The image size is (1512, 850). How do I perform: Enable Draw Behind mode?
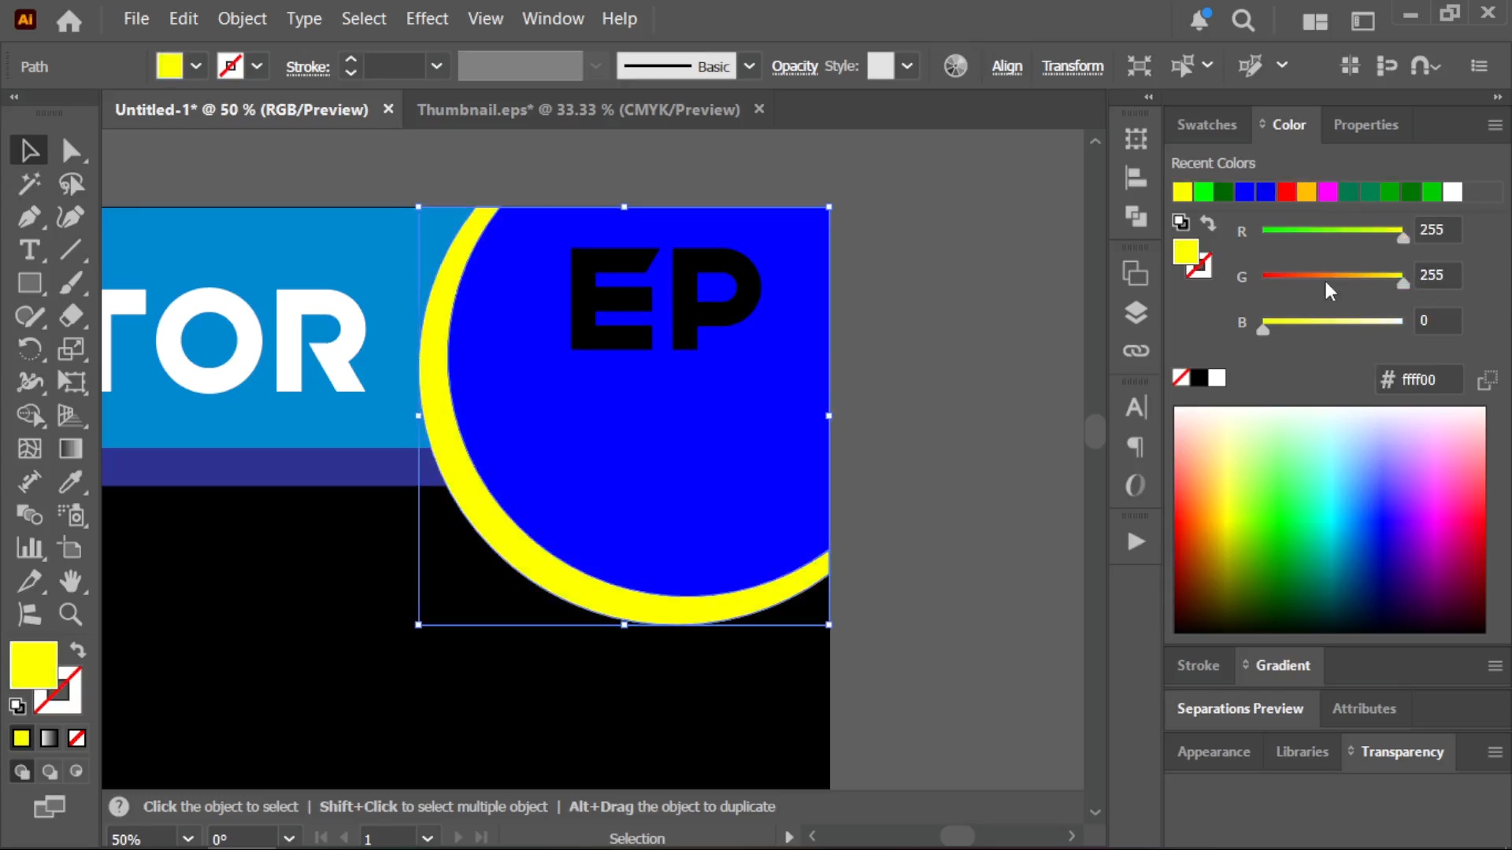[x=49, y=772]
